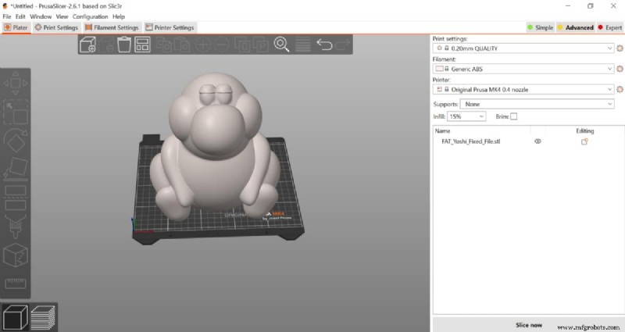Click editing icon for FAT_Yoshi_Fixed_File.stl
This screenshot has height=332, width=625.
click(584, 141)
